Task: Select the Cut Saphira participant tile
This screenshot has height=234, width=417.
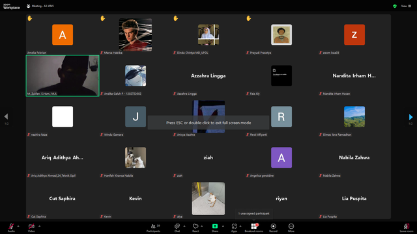Action: [x=63, y=199]
